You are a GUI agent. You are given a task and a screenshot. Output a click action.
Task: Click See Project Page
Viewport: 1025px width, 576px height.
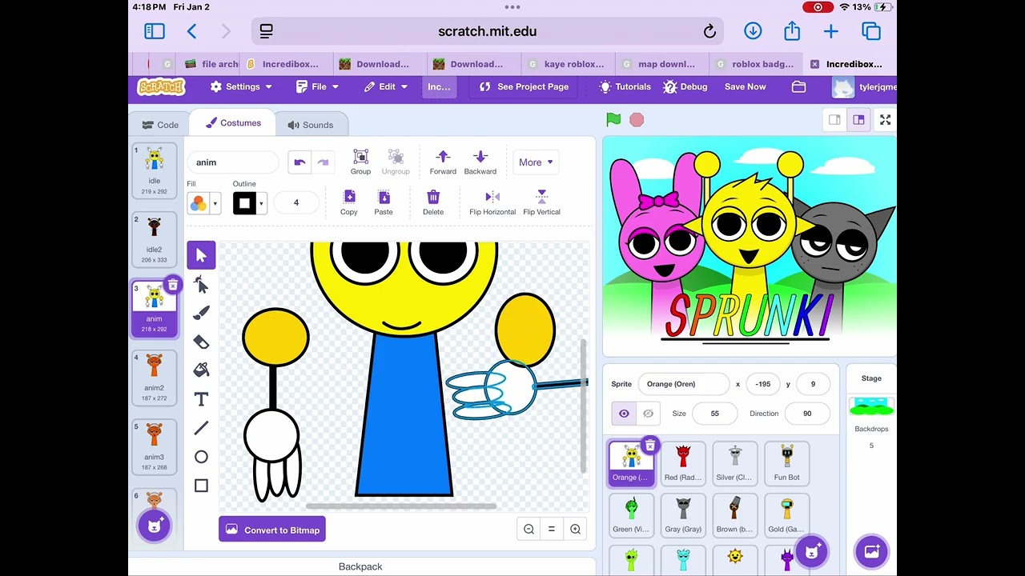pos(524,86)
